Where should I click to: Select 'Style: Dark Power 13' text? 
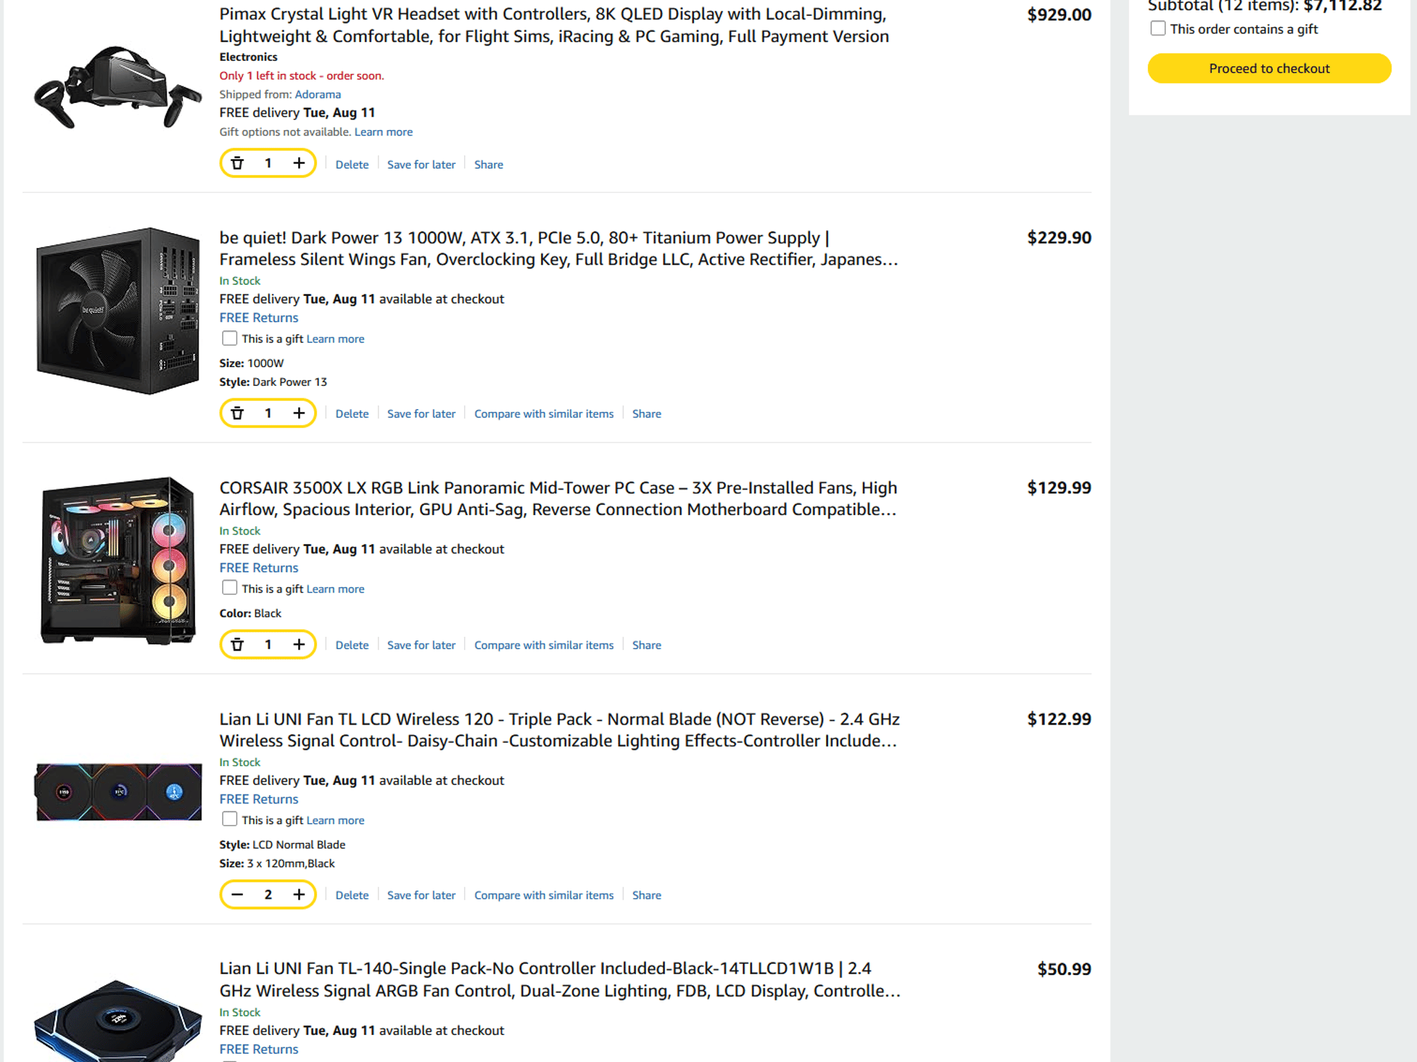273,382
